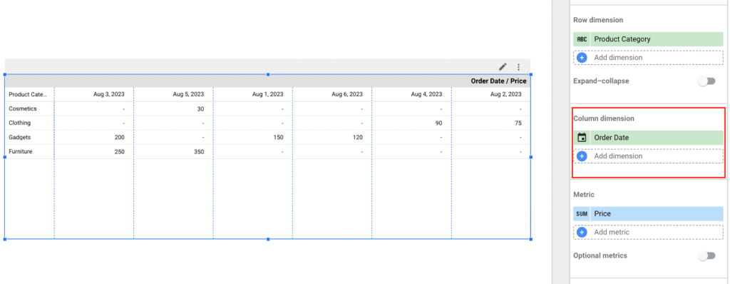730x284 pixels.
Task: Select the Furniture row label
Action: coord(21,151)
